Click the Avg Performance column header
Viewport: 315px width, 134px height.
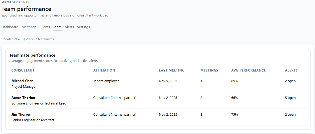point(248,70)
